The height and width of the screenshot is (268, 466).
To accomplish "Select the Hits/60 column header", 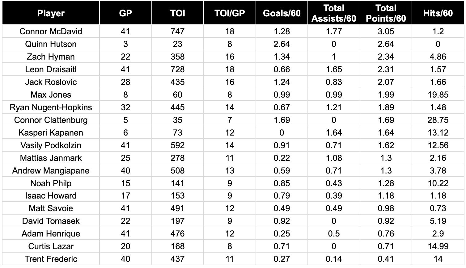I will coord(438,13).
